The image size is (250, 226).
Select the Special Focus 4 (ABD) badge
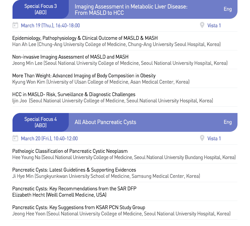click(41, 122)
